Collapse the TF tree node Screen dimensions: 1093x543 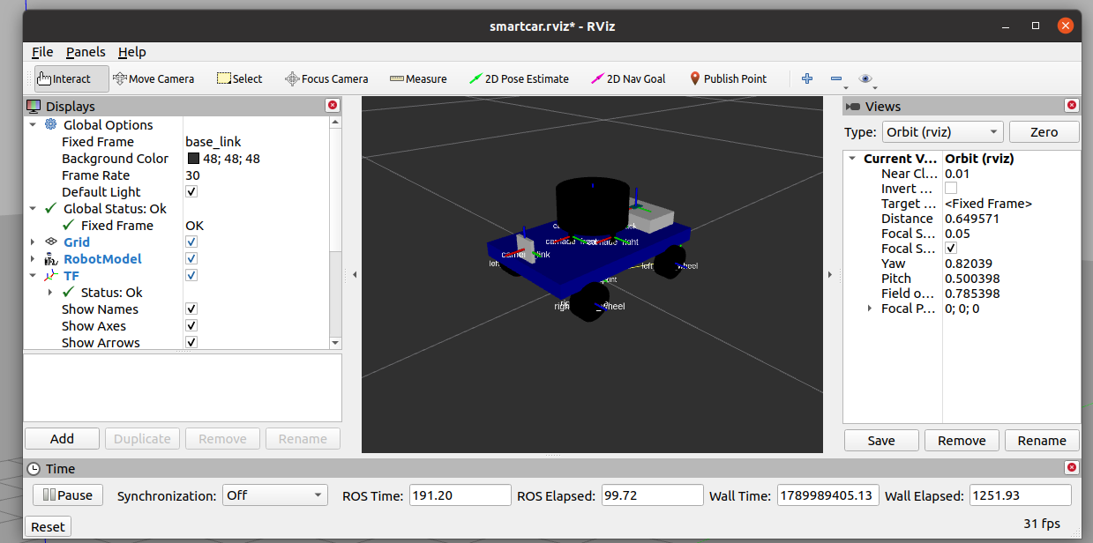tap(33, 276)
